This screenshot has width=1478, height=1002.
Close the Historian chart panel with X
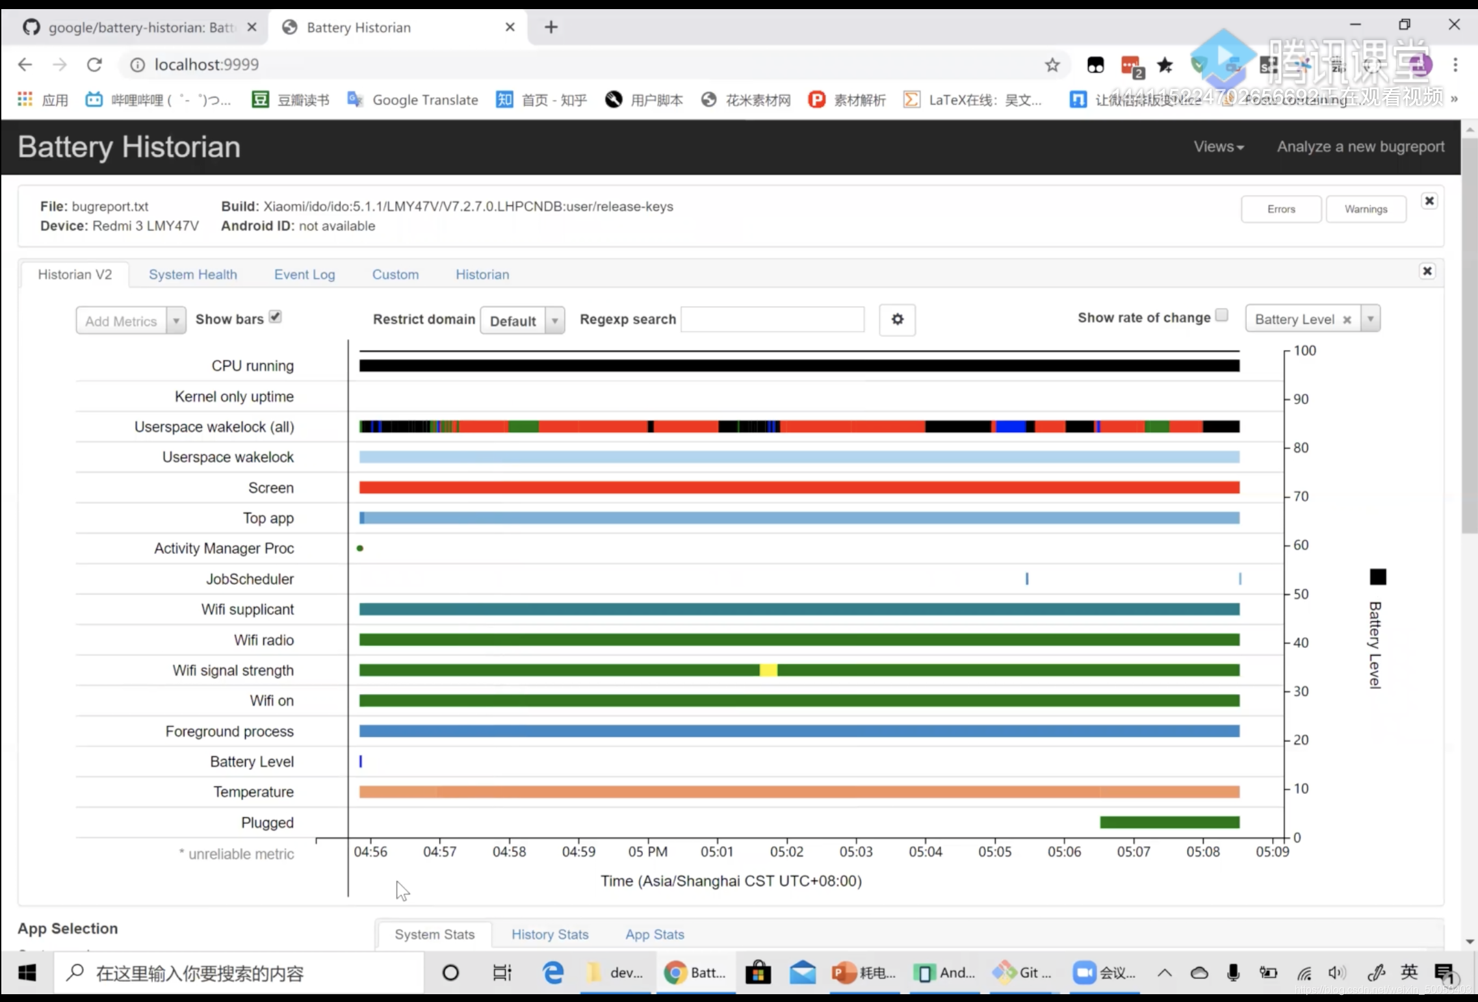[x=1427, y=271]
